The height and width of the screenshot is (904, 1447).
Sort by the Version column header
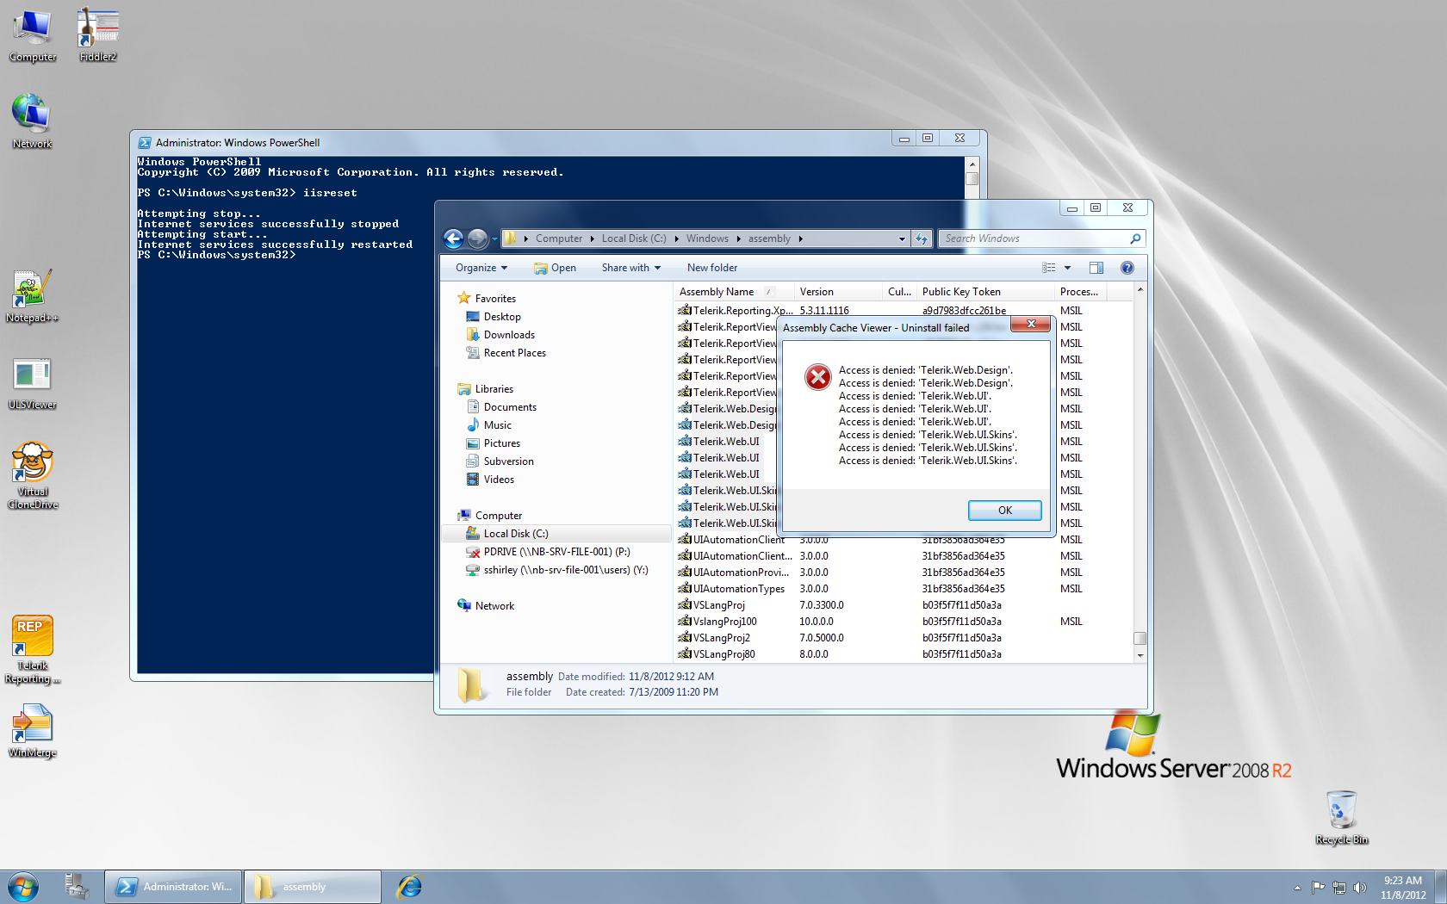point(839,292)
